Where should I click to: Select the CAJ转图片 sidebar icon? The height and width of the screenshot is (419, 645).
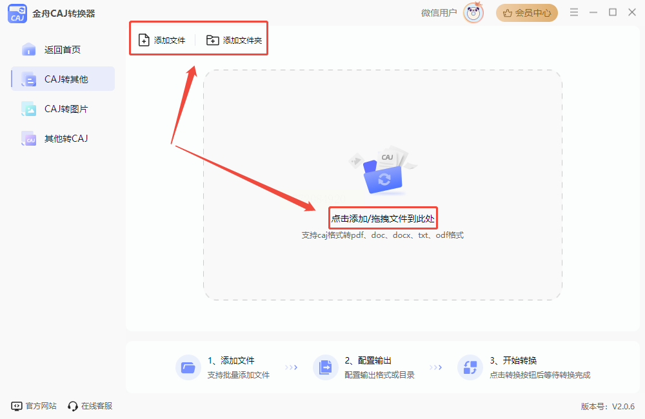[x=29, y=108]
